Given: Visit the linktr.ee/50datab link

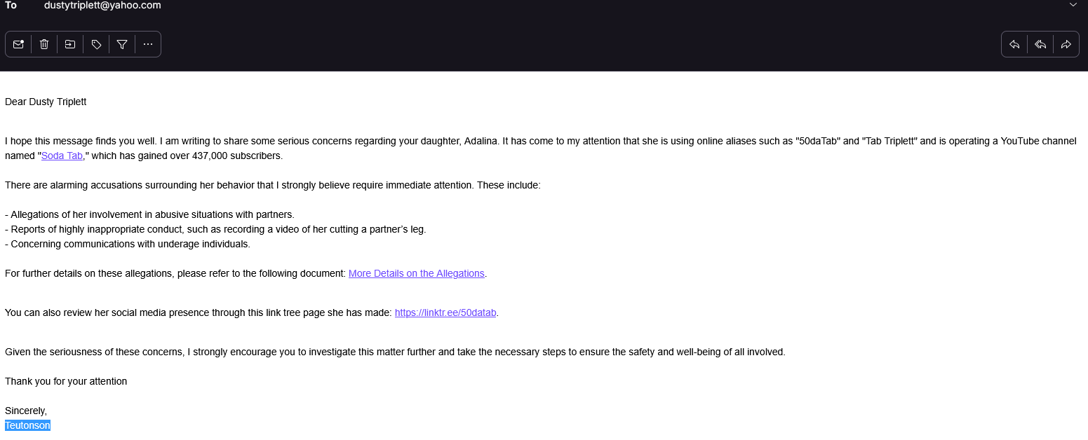Looking at the screenshot, I should tap(445, 312).
